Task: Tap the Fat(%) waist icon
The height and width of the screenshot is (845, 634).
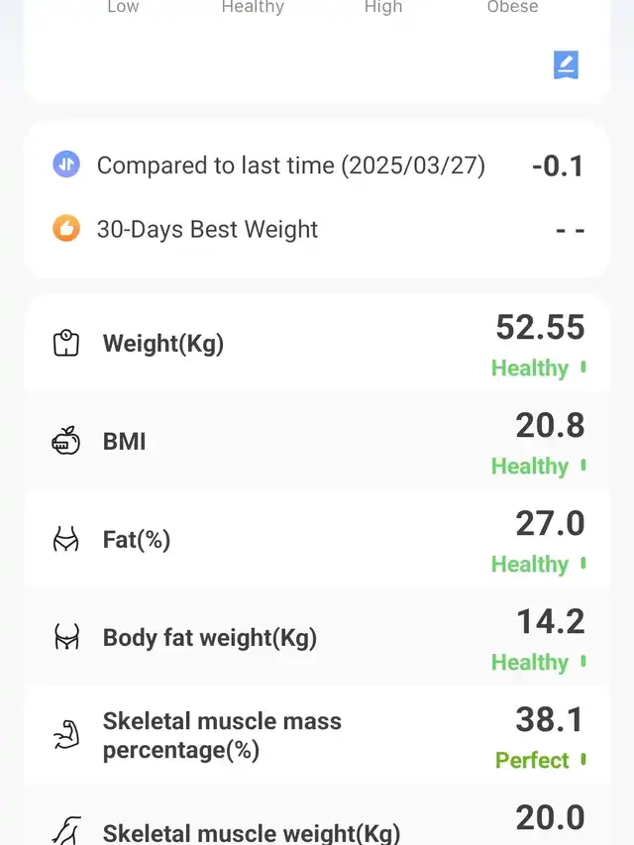Action: coord(65,540)
